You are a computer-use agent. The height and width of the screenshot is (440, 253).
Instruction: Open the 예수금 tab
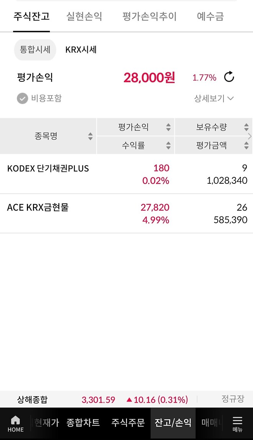pos(210,16)
